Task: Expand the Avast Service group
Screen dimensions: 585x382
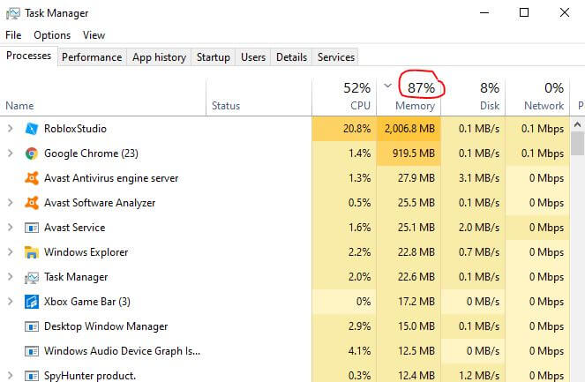Action: 10,228
